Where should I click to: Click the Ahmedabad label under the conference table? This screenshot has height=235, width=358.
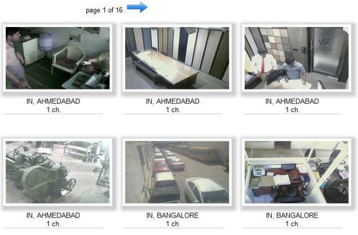point(173,101)
